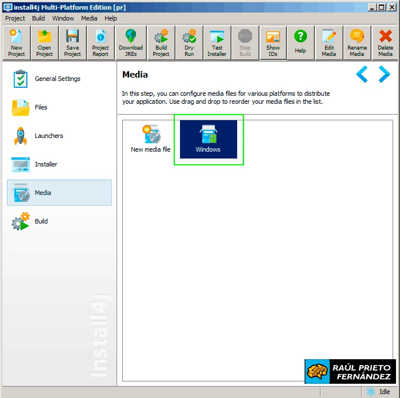Open the Build menu
Image resolution: width=400 pixels, height=398 pixels.
38,18
